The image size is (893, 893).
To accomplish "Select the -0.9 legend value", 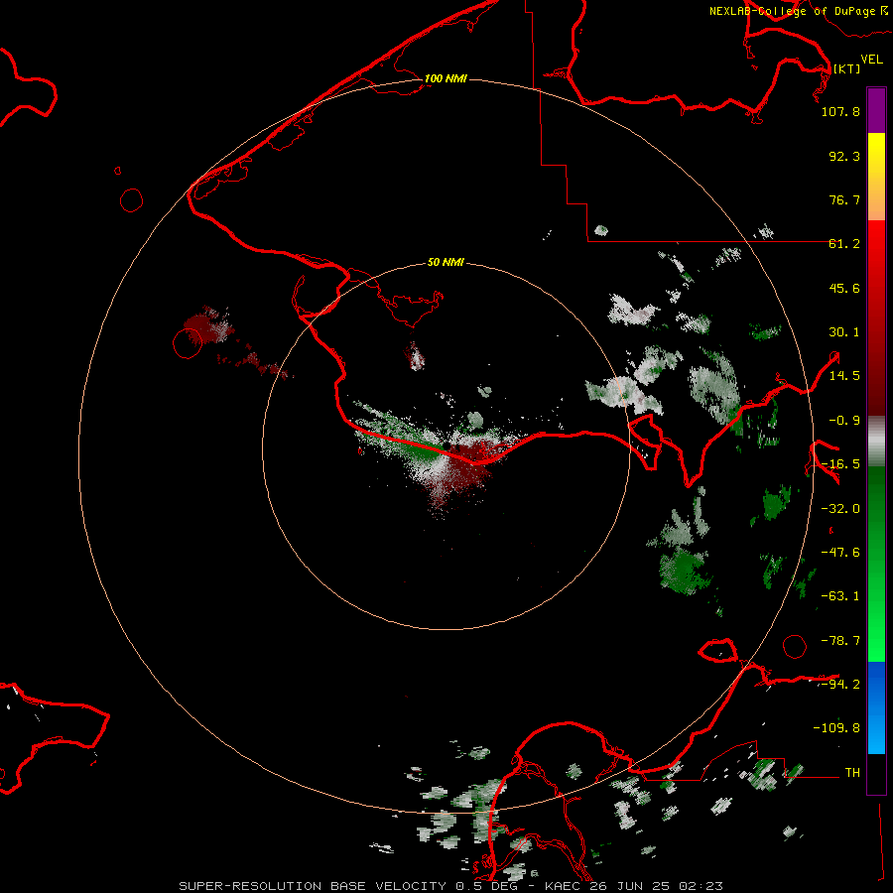I will 844,421.
